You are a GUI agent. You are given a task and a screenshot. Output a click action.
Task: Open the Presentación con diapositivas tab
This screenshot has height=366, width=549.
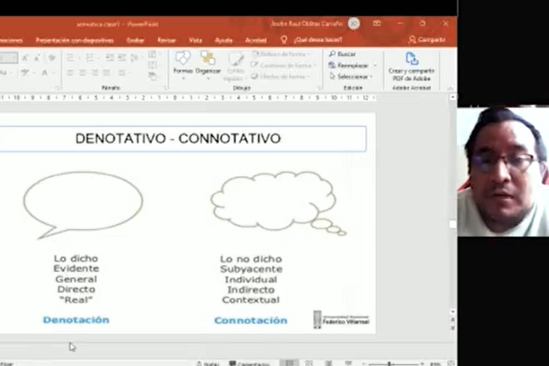click(75, 40)
